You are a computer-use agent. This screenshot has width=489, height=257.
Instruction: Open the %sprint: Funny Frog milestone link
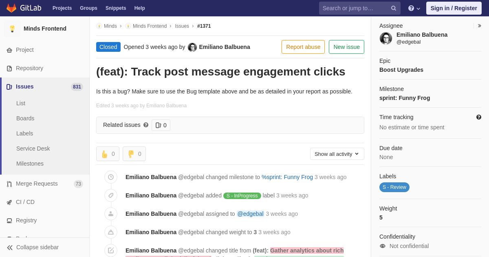coord(287,177)
